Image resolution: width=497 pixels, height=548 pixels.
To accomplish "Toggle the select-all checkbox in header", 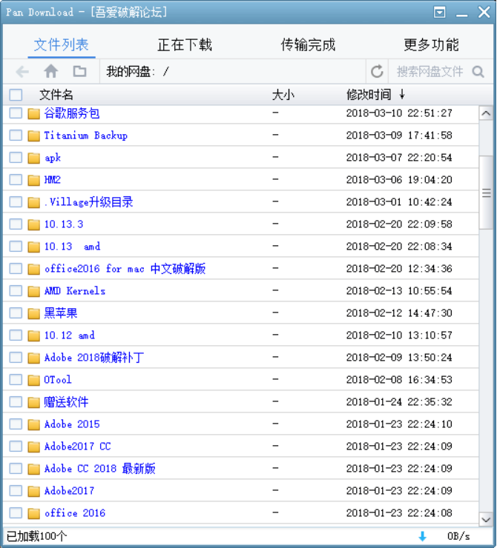I will pyautogui.click(x=16, y=95).
